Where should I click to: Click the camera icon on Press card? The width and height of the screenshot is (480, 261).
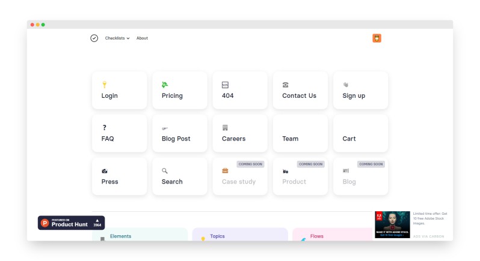pos(105,171)
